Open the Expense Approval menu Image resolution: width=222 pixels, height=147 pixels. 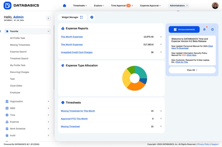[x=150, y=5]
